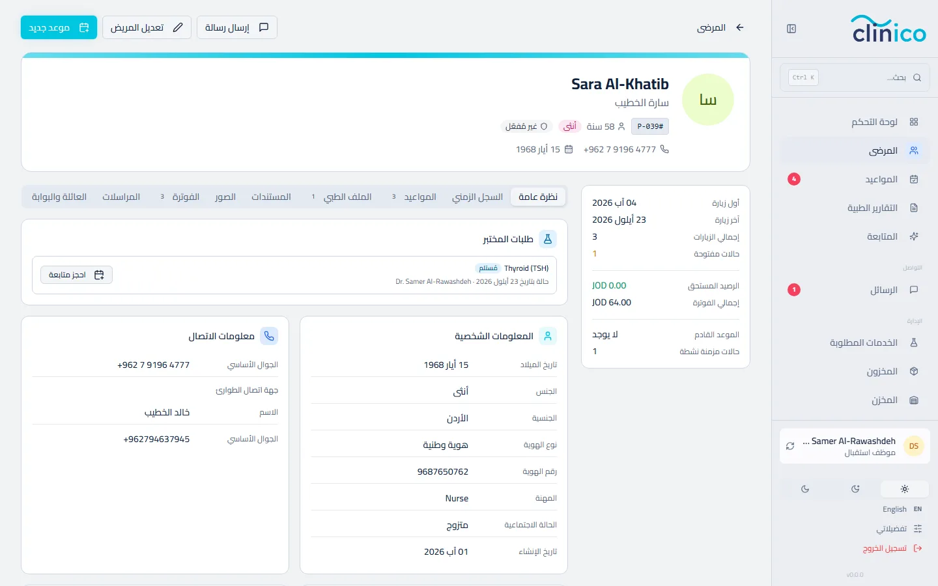This screenshot has height=586, width=938.
Task: Open الخدمات المطلوبة requested services
Action: (855, 342)
